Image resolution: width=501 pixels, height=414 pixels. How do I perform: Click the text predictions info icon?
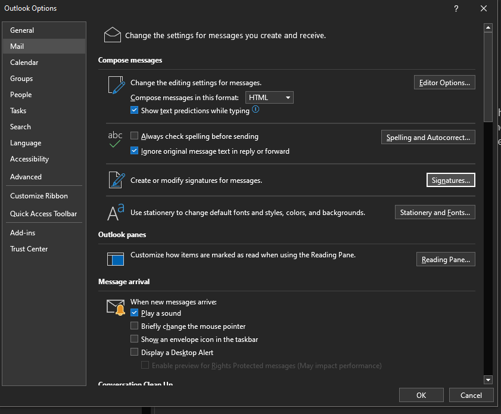tap(256, 109)
